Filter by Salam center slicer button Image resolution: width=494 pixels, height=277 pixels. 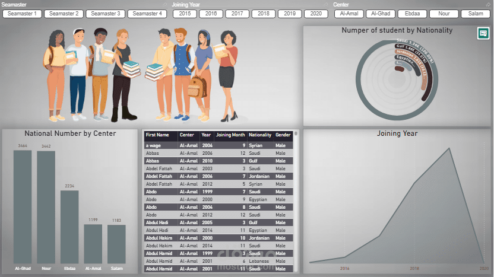[476, 14]
